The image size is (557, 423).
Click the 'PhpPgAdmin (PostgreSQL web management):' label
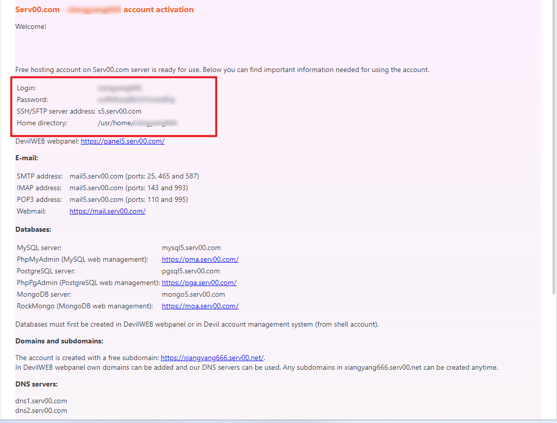(88, 283)
